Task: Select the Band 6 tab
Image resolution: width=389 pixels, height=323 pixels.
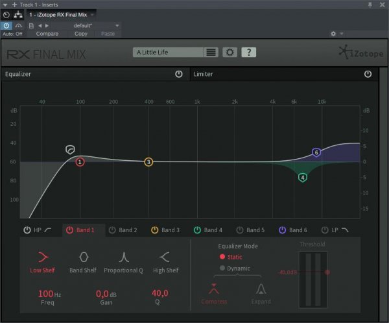Action: (x=298, y=230)
